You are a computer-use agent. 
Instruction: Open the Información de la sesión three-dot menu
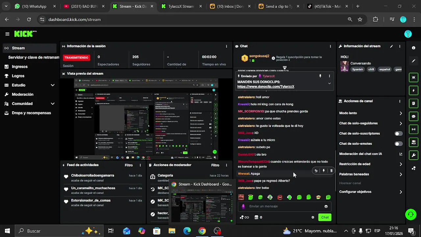226,46
